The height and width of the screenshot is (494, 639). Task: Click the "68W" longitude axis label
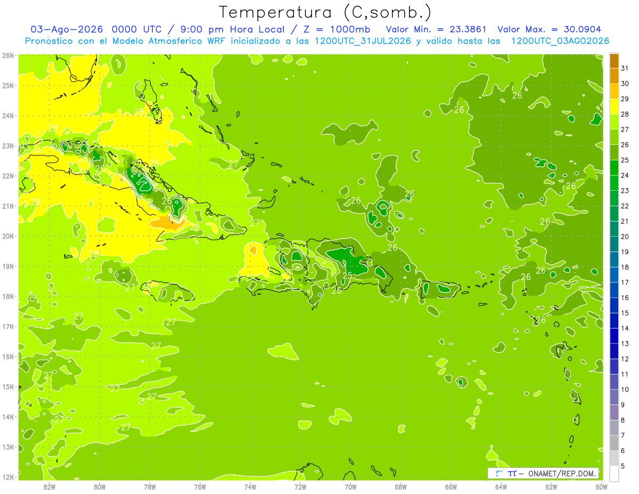coord(401,487)
